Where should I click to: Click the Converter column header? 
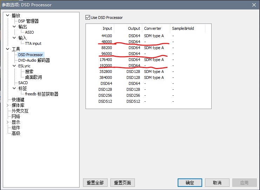click(153, 28)
